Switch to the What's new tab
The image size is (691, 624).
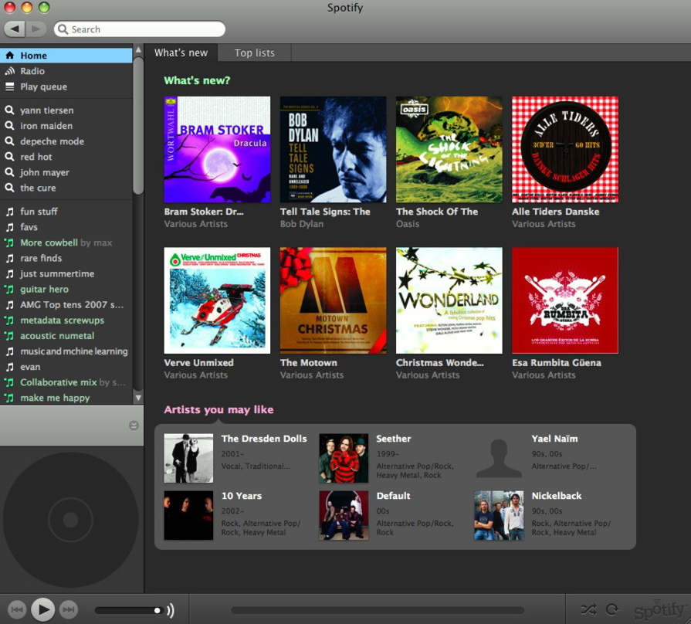pyautogui.click(x=181, y=53)
